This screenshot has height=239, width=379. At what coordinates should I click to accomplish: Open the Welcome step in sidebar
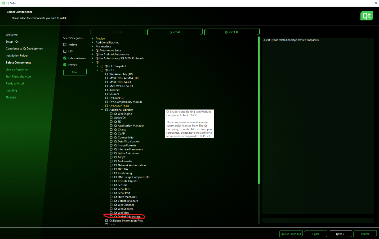pyautogui.click(x=12, y=35)
